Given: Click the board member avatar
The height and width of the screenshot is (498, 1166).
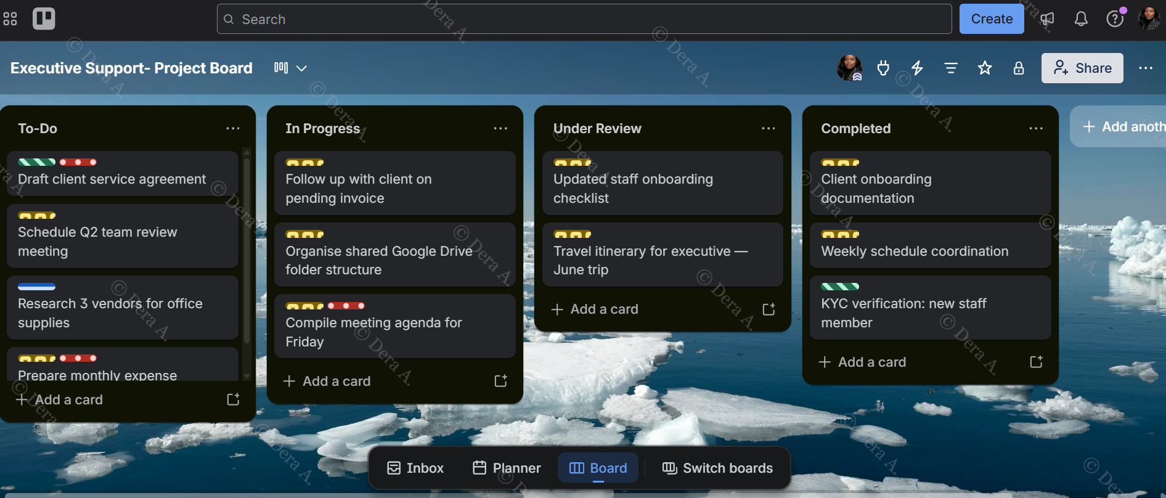Looking at the screenshot, I should (849, 68).
